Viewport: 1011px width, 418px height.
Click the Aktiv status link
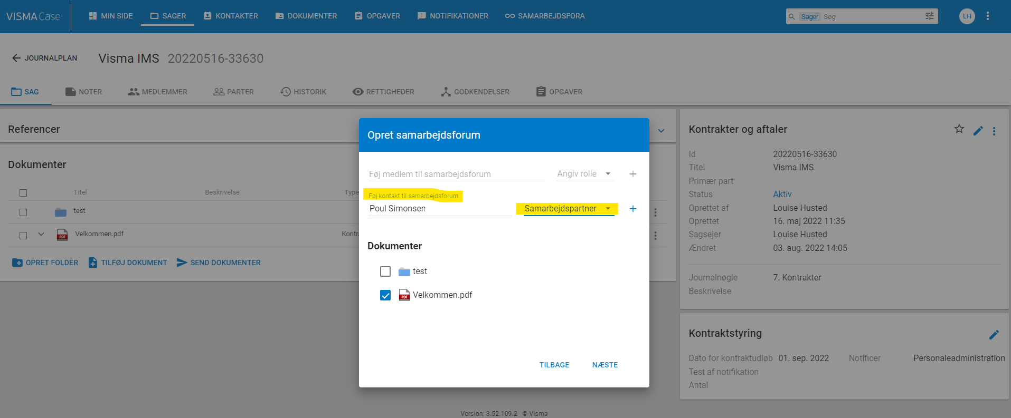(782, 194)
